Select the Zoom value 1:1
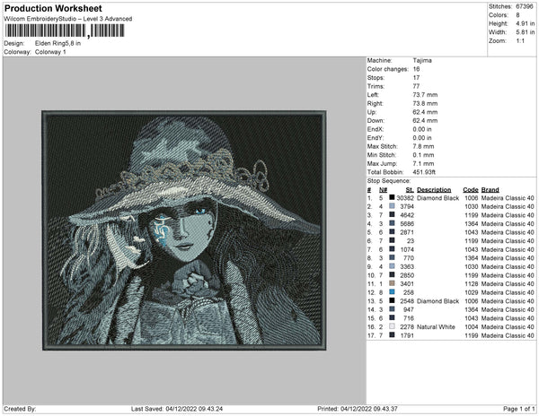 tap(520, 41)
